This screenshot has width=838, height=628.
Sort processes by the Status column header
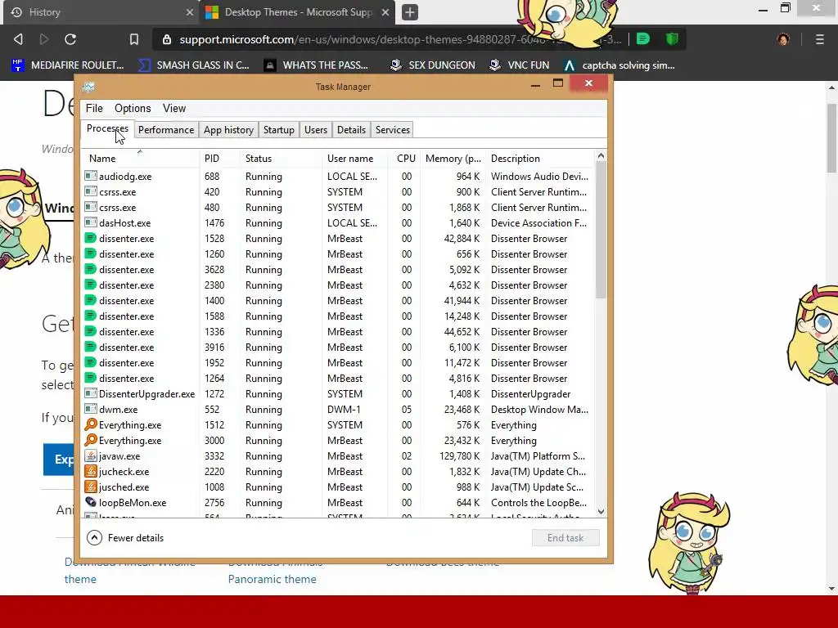click(281, 158)
